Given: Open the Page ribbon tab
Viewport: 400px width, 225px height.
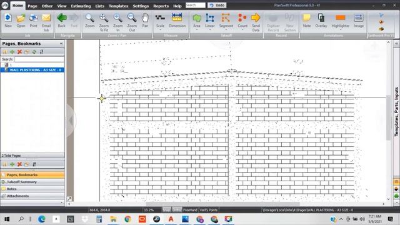Looking at the screenshot, I should (x=32, y=6).
